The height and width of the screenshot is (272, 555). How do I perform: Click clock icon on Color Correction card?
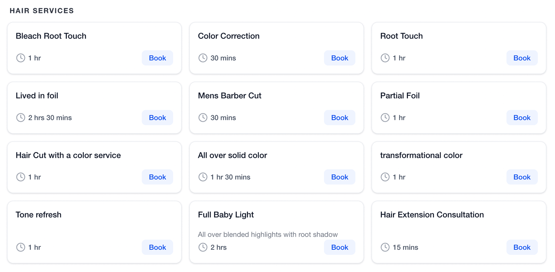203,58
